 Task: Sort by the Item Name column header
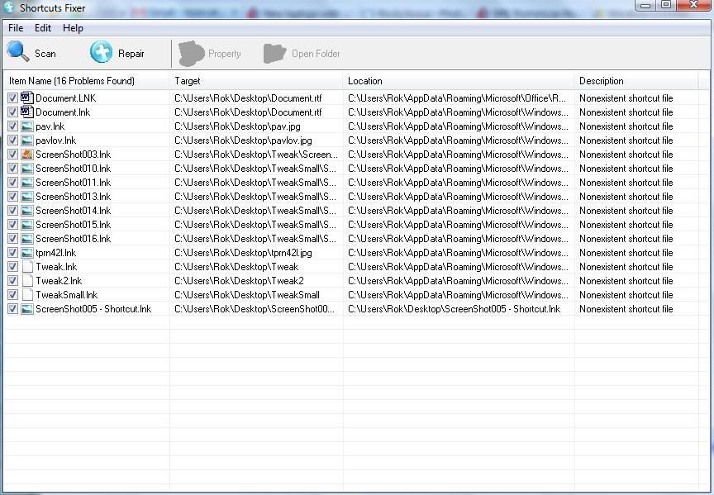[x=86, y=81]
